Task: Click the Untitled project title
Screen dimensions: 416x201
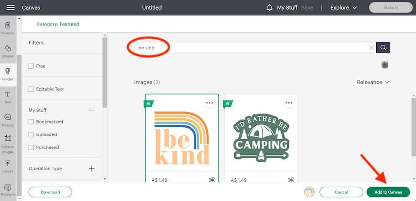Action: pyautogui.click(x=152, y=8)
